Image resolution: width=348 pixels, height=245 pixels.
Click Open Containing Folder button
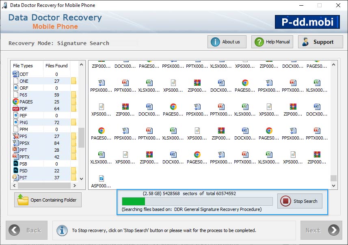[48, 200]
